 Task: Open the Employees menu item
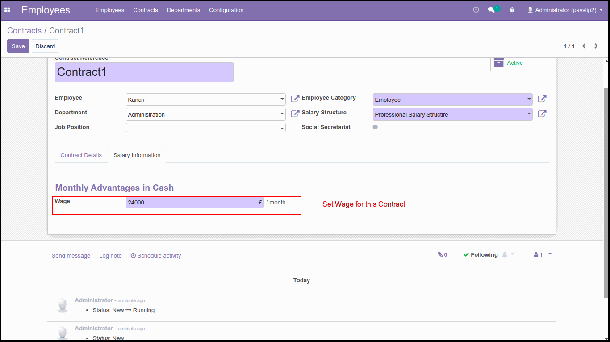pos(110,10)
